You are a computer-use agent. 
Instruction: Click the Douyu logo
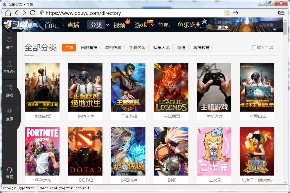[x=20, y=25]
